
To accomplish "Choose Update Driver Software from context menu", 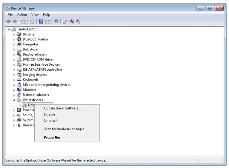I will tap(67, 108).
